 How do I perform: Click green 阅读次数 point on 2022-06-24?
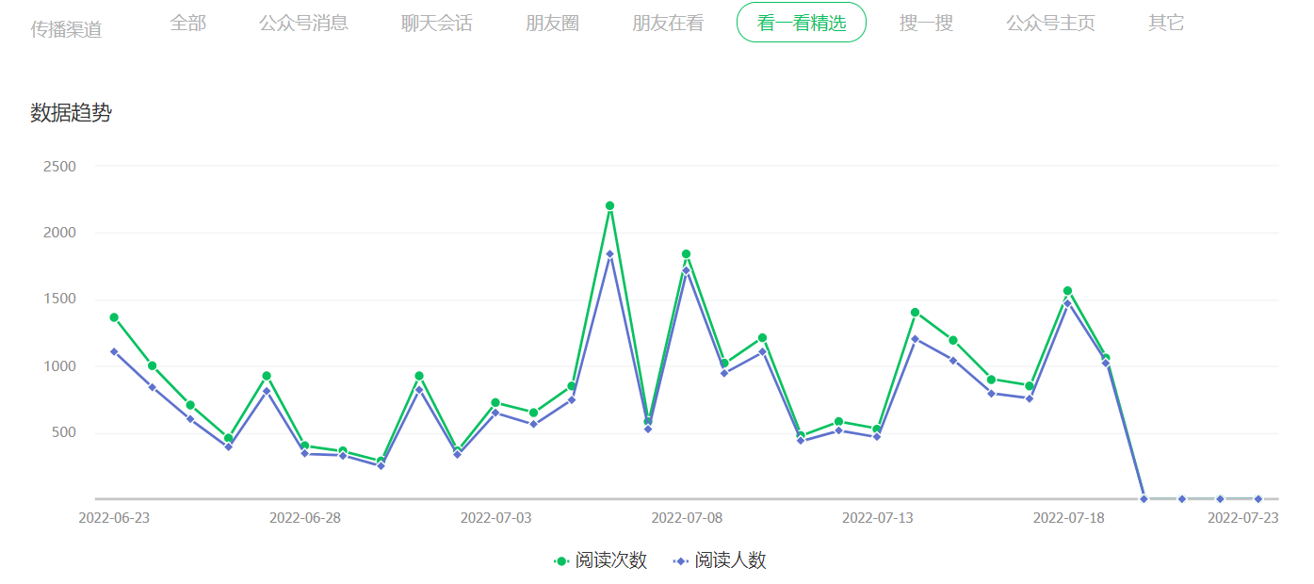(152, 365)
